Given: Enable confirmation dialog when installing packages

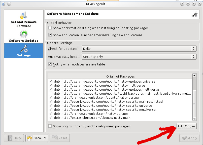Looking at the screenshot, I should pyautogui.click(x=50, y=28).
